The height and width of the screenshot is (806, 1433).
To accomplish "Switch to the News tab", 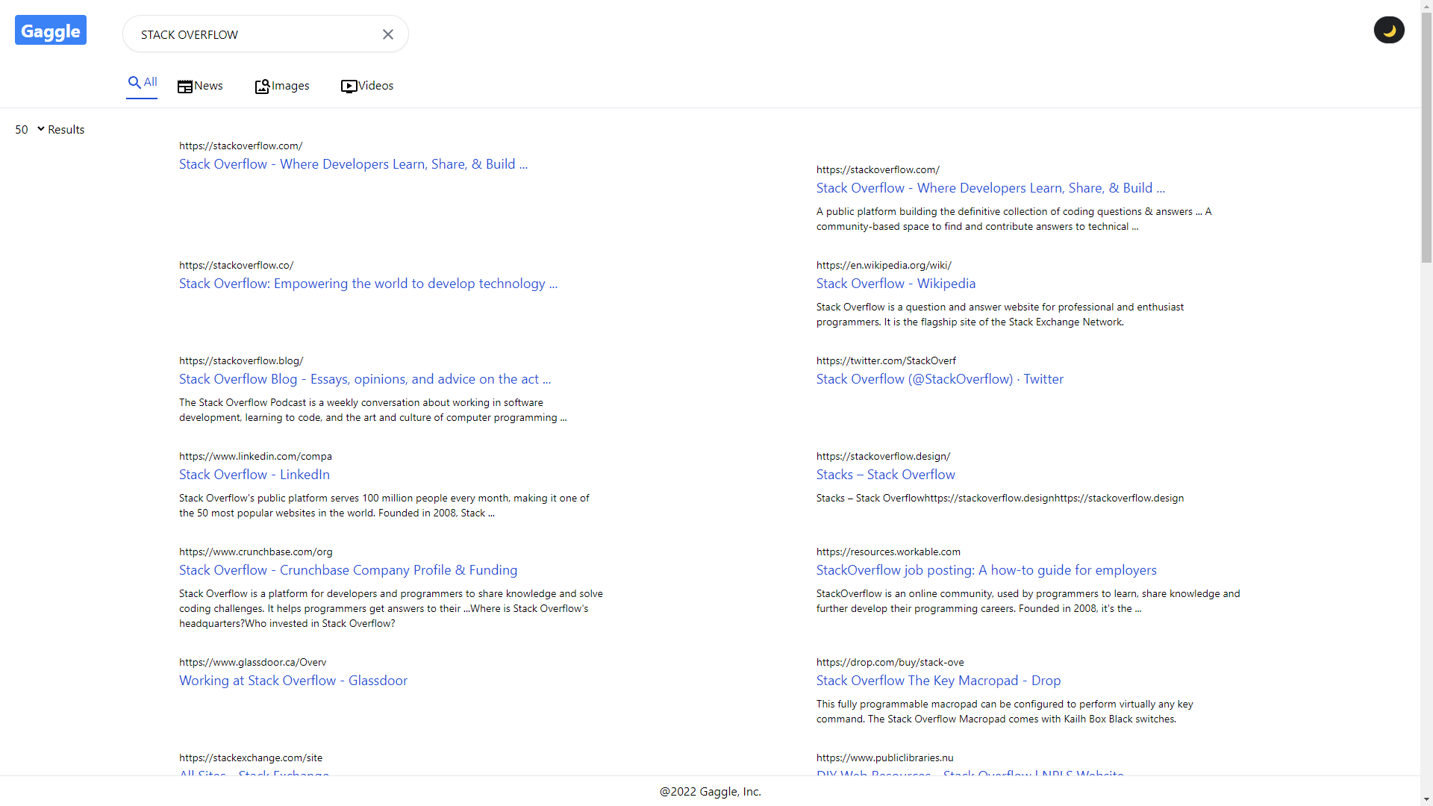I will pyautogui.click(x=200, y=86).
